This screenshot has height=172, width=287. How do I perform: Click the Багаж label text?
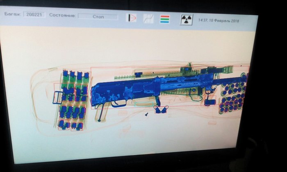tap(12, 14)
